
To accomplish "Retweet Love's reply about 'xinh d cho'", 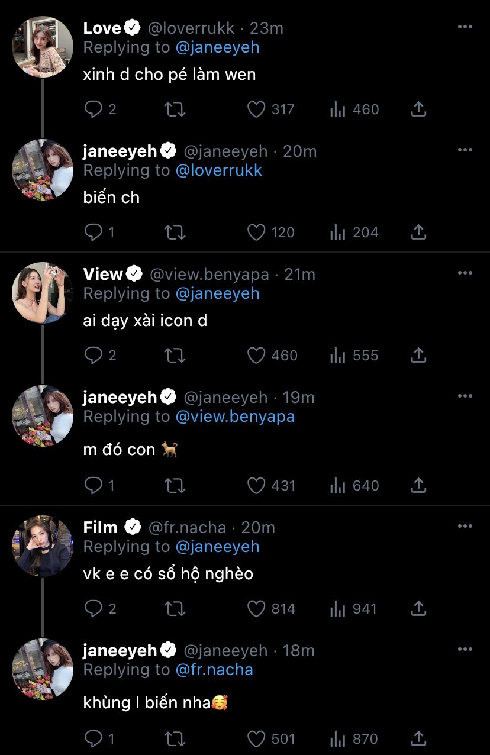I will coord(175,109).
